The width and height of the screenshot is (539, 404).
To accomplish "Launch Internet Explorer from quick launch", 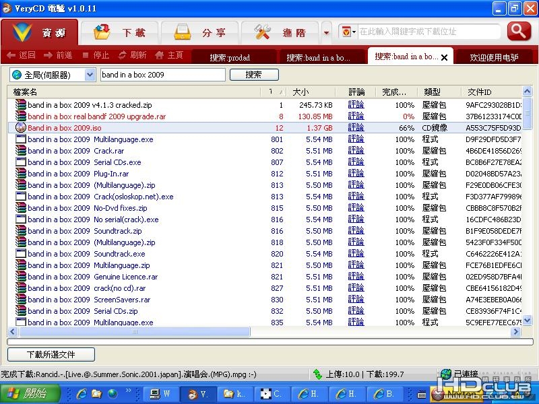I will tap(82, 394).
